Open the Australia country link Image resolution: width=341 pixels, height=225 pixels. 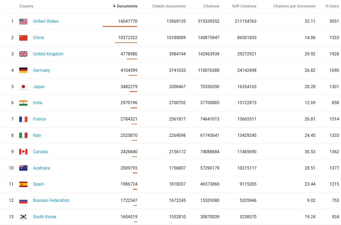pyautogui.click(x=41, y=168)
